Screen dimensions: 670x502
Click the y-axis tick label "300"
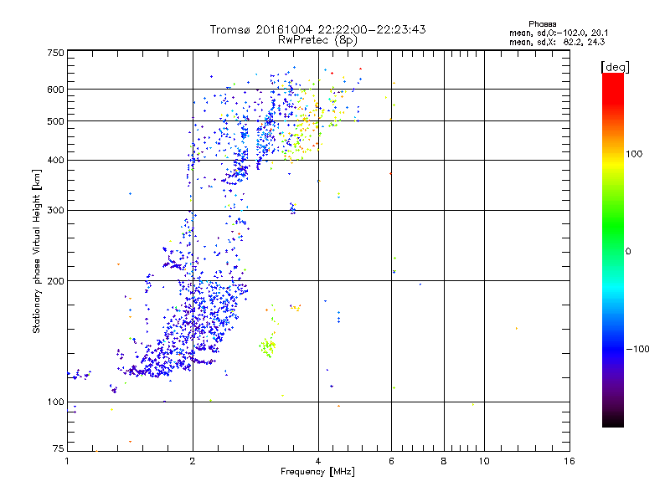[55, 210]
